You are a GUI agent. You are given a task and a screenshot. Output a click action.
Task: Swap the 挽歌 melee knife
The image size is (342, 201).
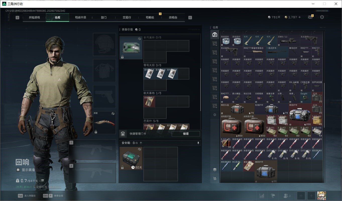coord(113,114)
